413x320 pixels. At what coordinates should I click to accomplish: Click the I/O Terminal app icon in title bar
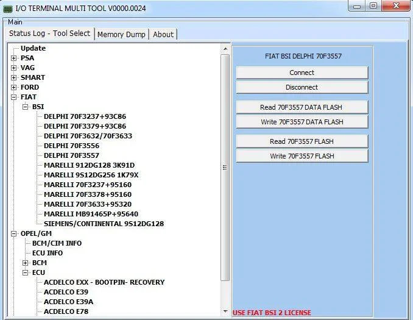[x=8, y=7]
